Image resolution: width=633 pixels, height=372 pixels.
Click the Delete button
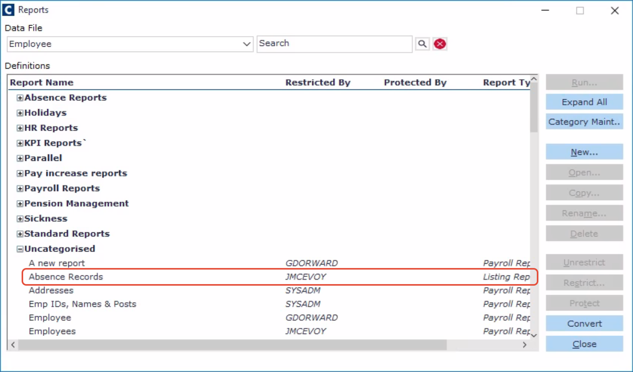pos(584,233)
